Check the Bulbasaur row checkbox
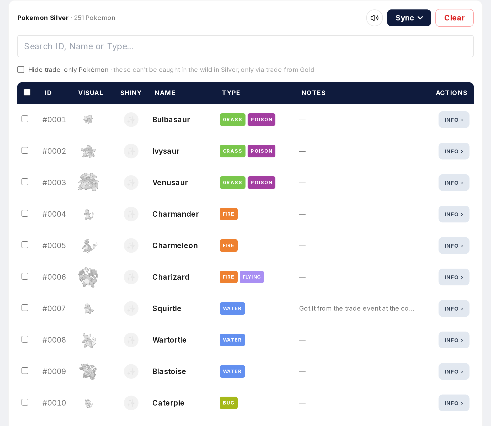This screenshot has width=491, height=426. pyautogui.click(x=25, y=119)
